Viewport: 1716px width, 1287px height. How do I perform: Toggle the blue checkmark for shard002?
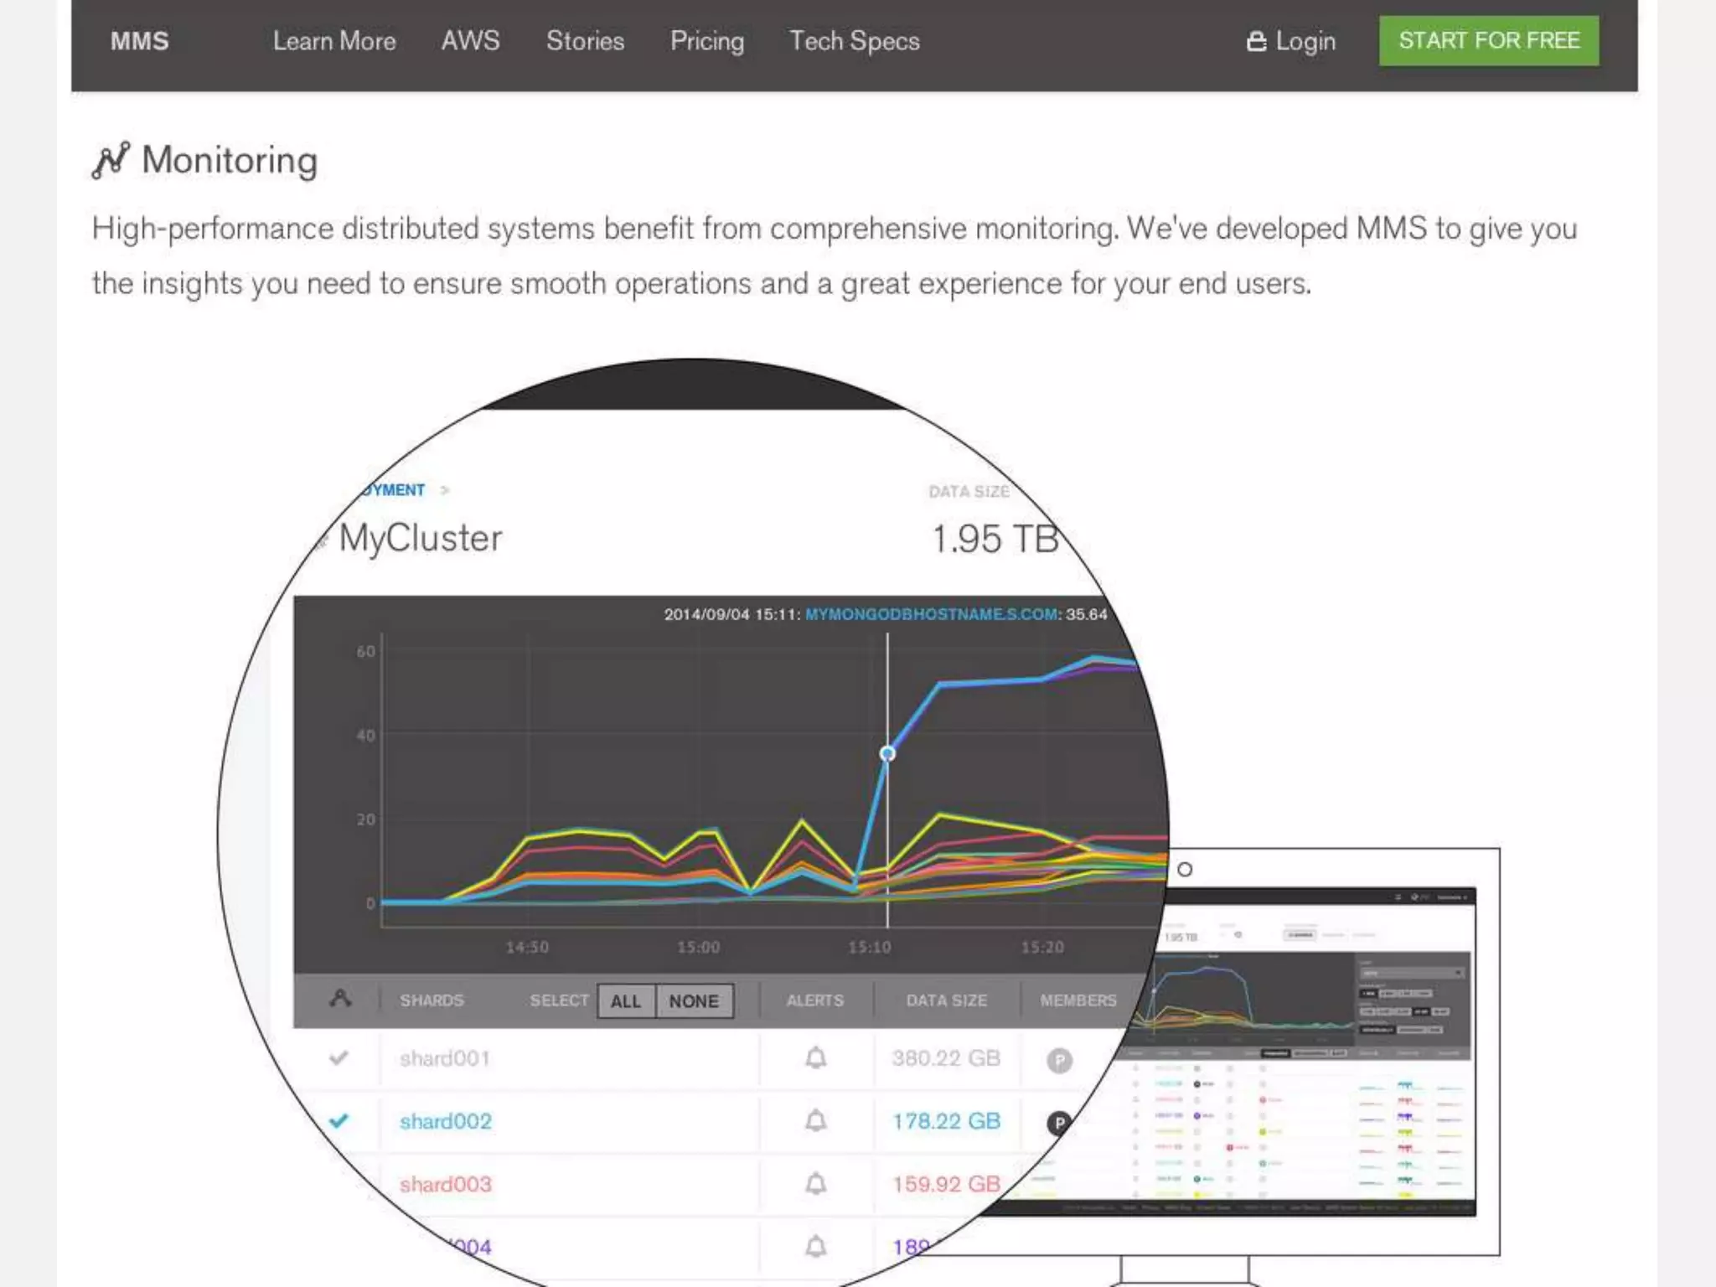(x=339, y=1121)
